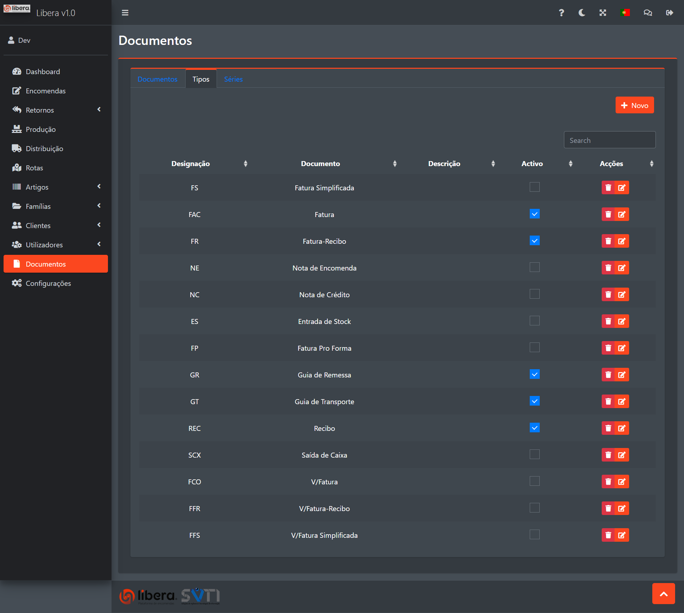The width and height of the screenshot is (684, 613).
Task: Click the fullscreen expand icon
Action: (x=602, y=13)
